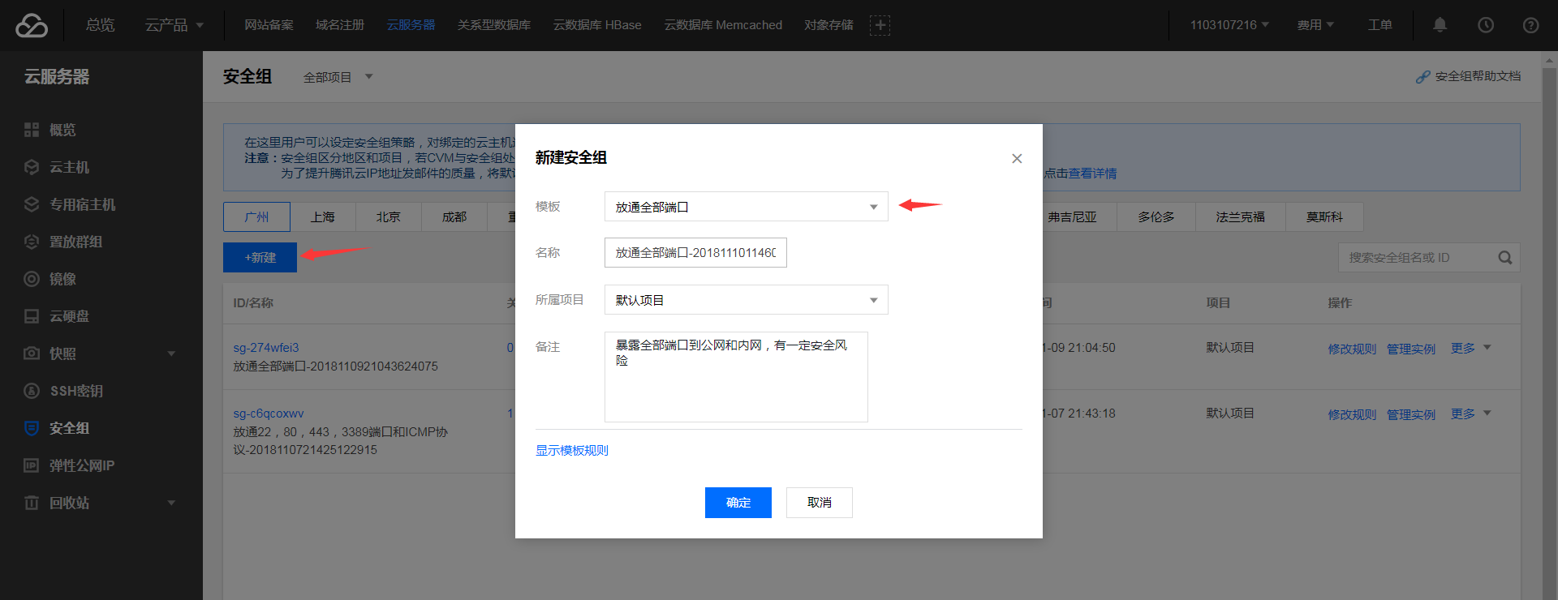Click 管理实例 for sg-c6qcoxwv

point(1411,414)
